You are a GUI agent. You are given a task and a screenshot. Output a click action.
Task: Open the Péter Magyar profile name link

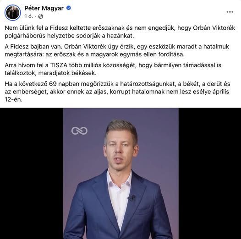(44, 8)
